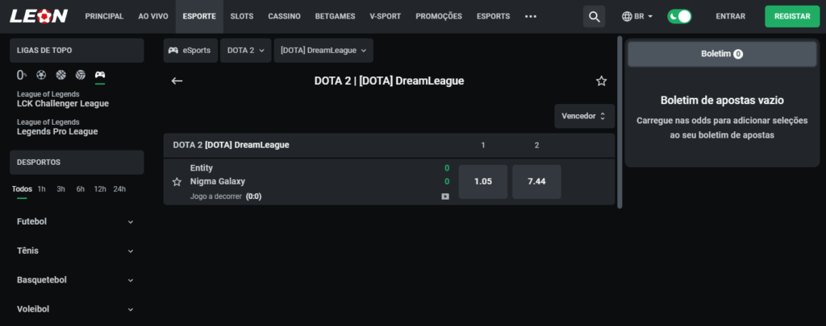This screenshot has height=326, width=826.
Task: Open the DOTA 2 dropdown
Action: (244, 51)
